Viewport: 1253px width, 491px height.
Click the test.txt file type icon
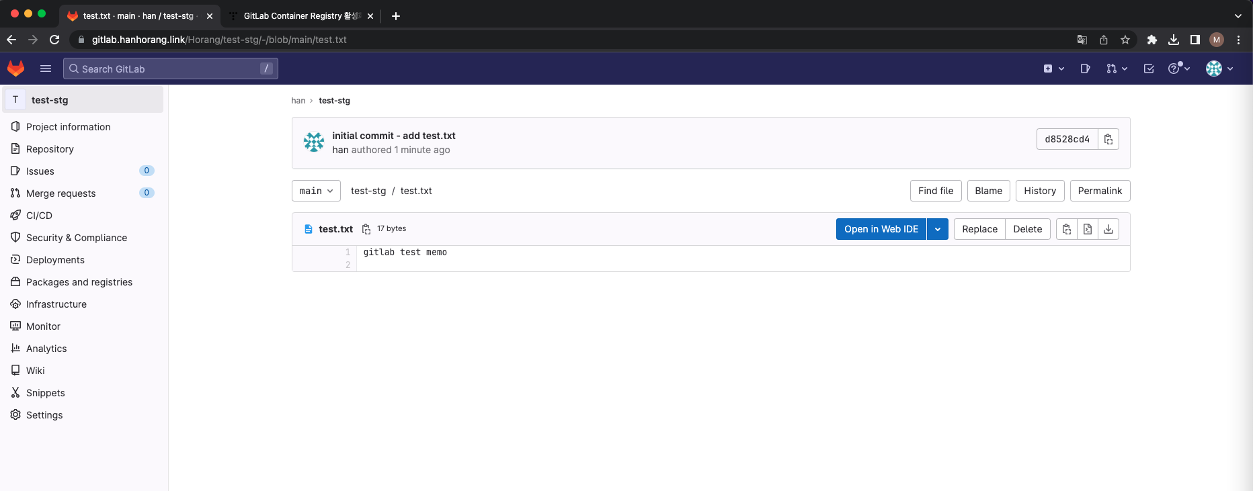click(309, 229)
